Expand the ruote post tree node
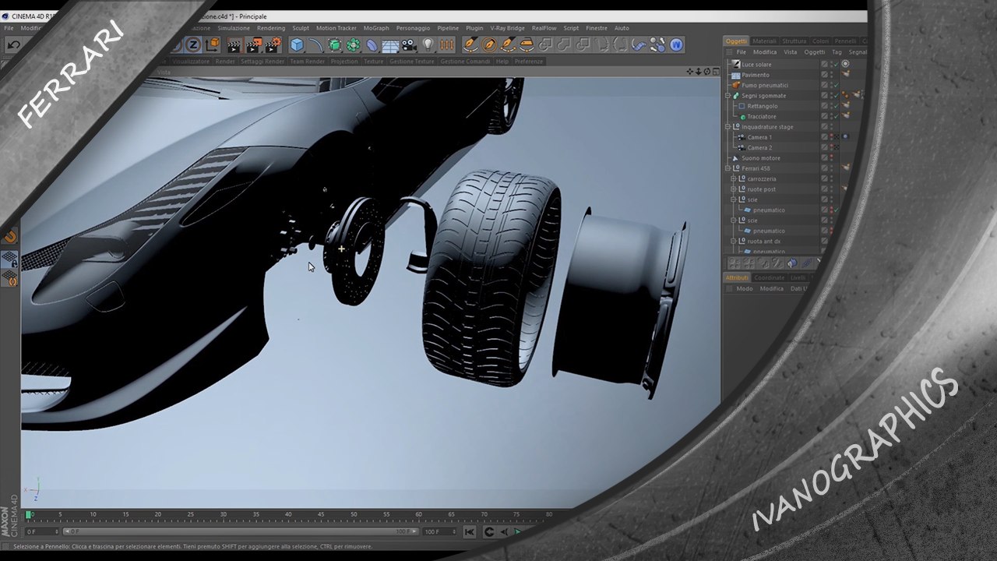 [x=734, y=189]
